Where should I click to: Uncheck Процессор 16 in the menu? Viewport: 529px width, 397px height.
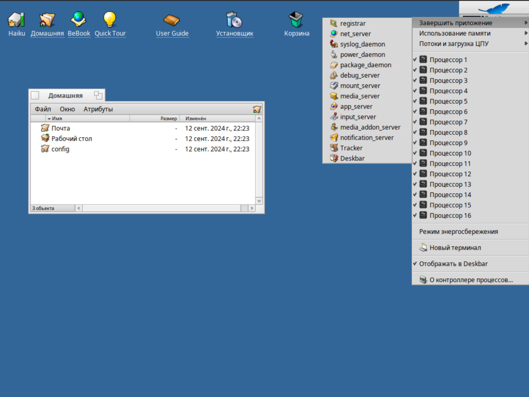pos(450,216)
